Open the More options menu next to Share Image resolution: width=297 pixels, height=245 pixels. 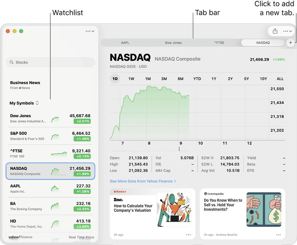pyautogui.click(x=287, y=31)
